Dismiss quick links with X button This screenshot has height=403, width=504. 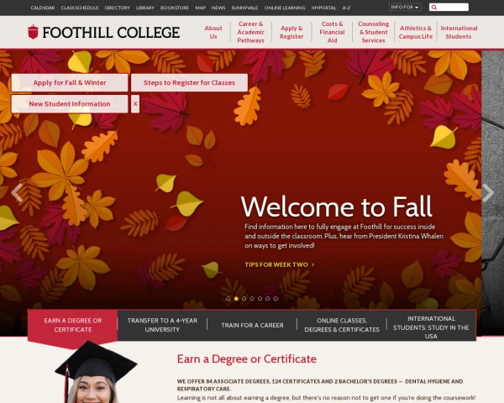coord(135,104)
